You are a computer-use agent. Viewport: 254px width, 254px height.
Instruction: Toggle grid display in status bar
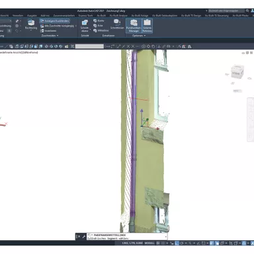(x=158, y=243)
